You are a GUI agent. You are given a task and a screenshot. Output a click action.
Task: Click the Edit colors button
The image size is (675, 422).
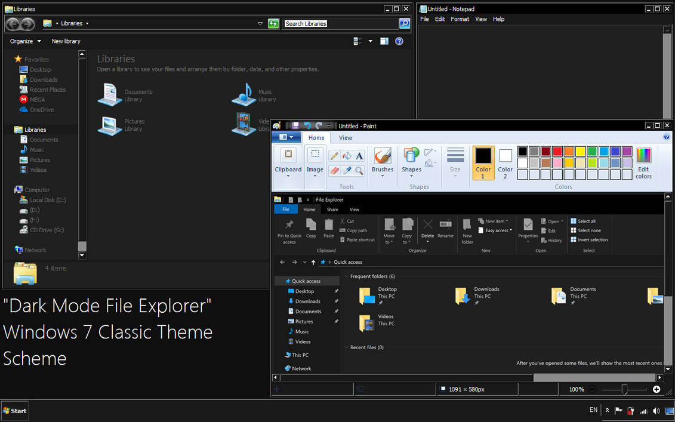pyautogui.click(x=643, y=163)
